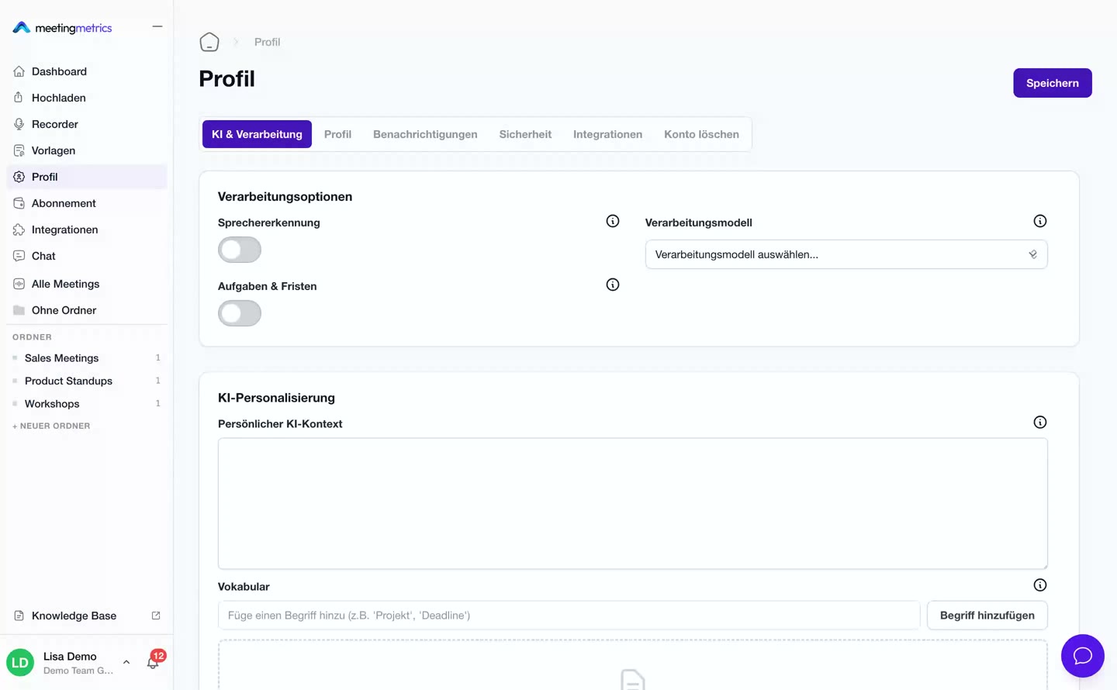1117x690 pixels.
Task: Click the Speichern button
Action: click(1053, 83)
